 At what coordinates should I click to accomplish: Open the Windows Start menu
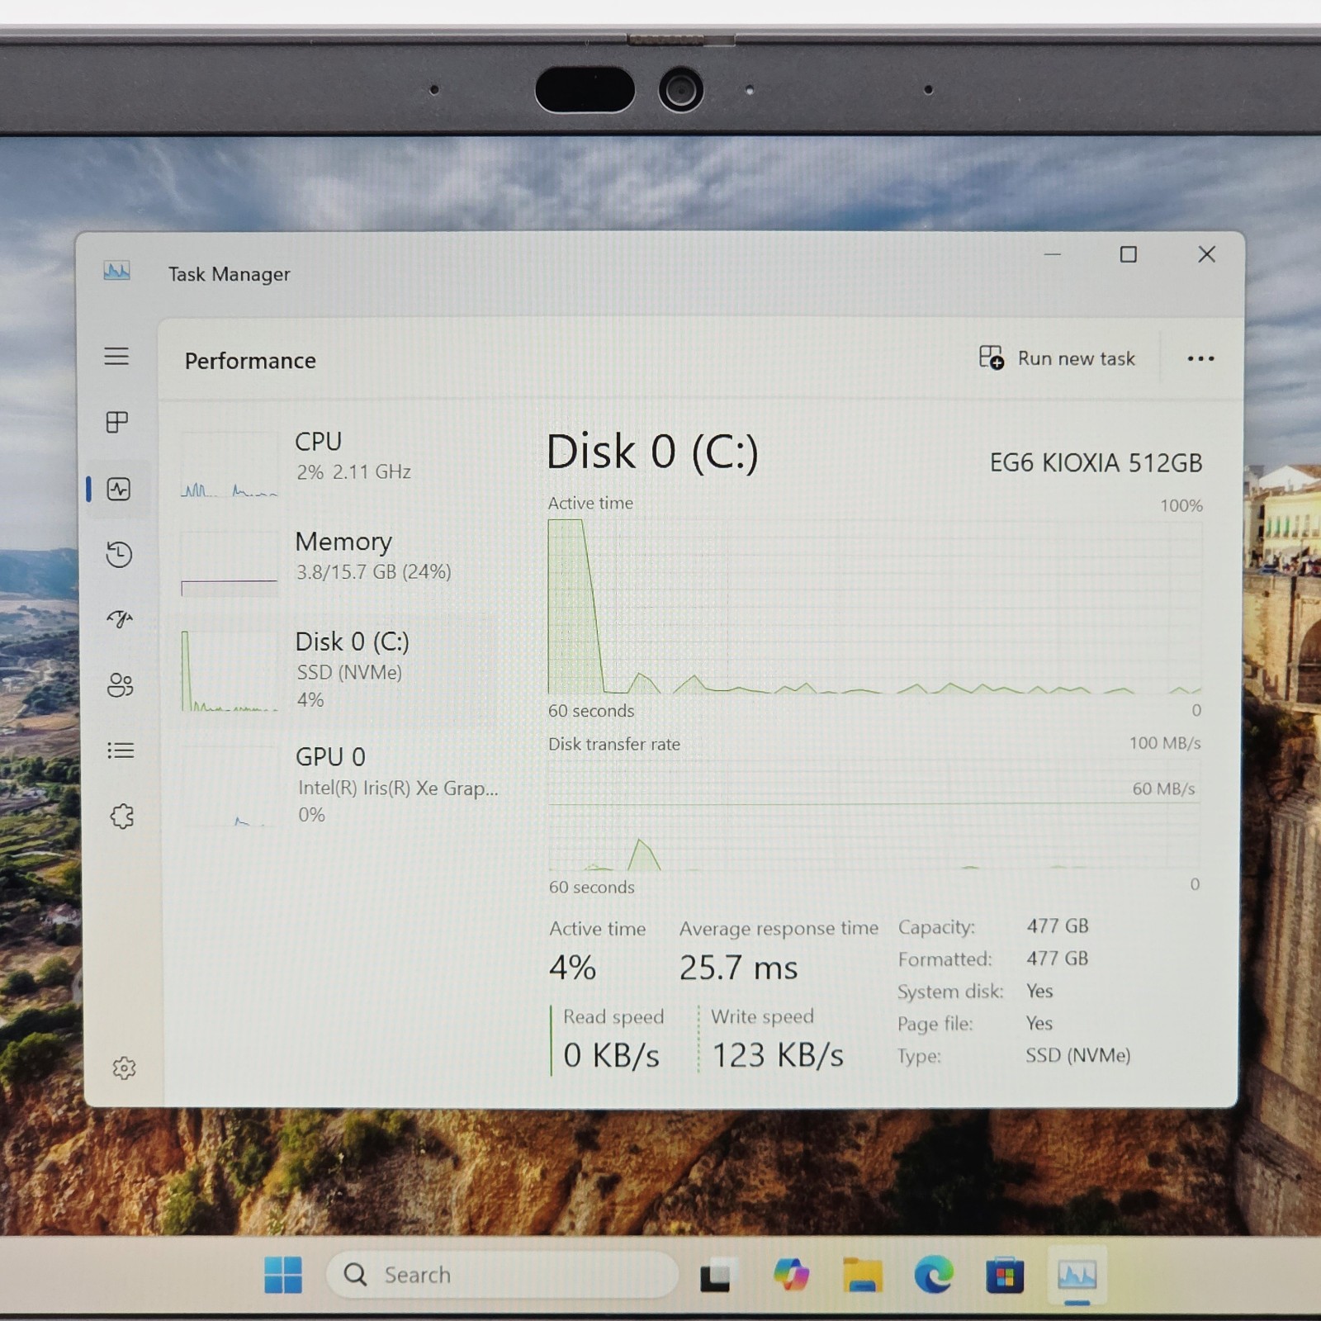click(283, 1275)
